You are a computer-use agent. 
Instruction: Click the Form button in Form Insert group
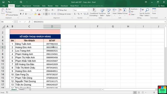tap(154, 11)
